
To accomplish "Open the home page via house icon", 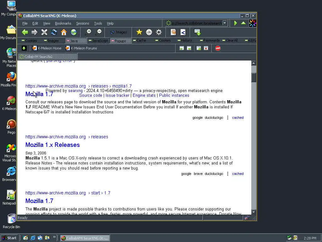I will click(x=64, y=32).
